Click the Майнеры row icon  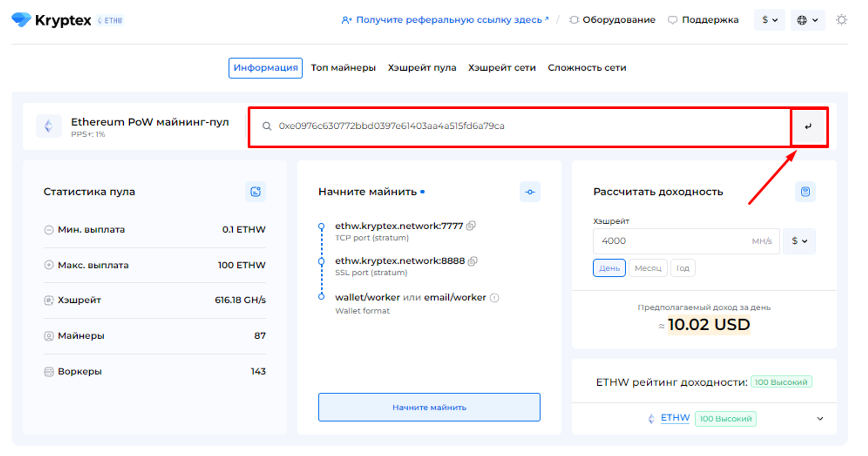(x=49, y=336)
